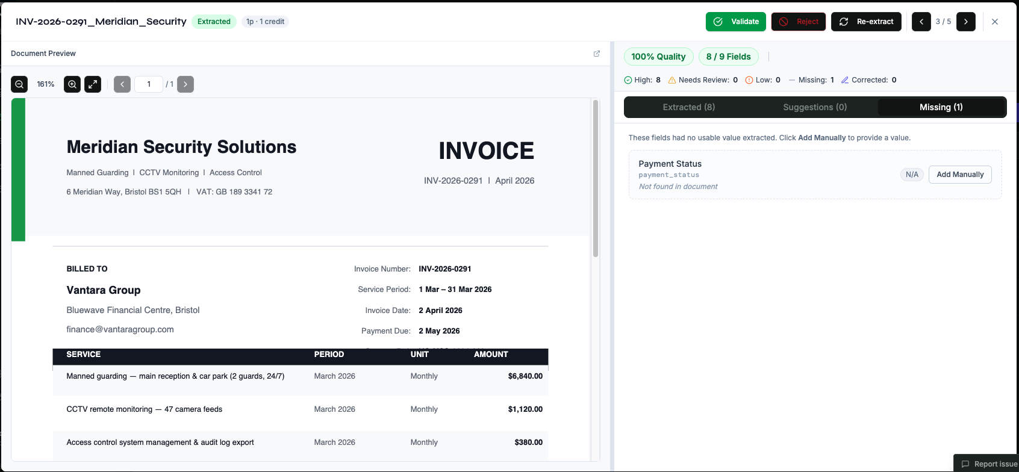Click the document preview vertical scrollbar

point(596,178)
